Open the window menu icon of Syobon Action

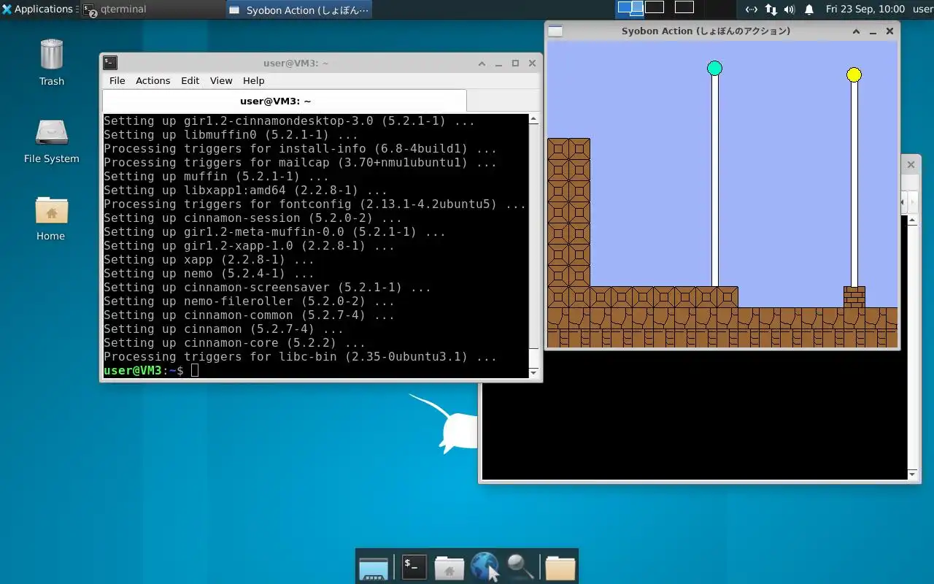click(x=555, y=31)
